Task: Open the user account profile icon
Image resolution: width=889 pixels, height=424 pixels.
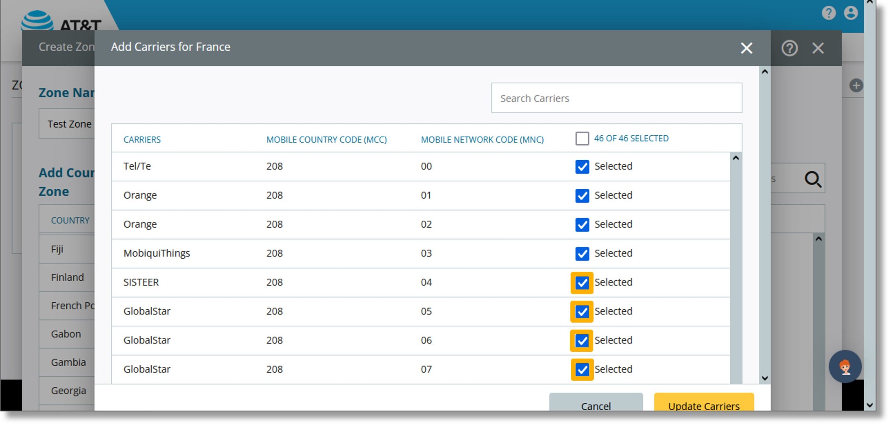Action: click(851, 13)
